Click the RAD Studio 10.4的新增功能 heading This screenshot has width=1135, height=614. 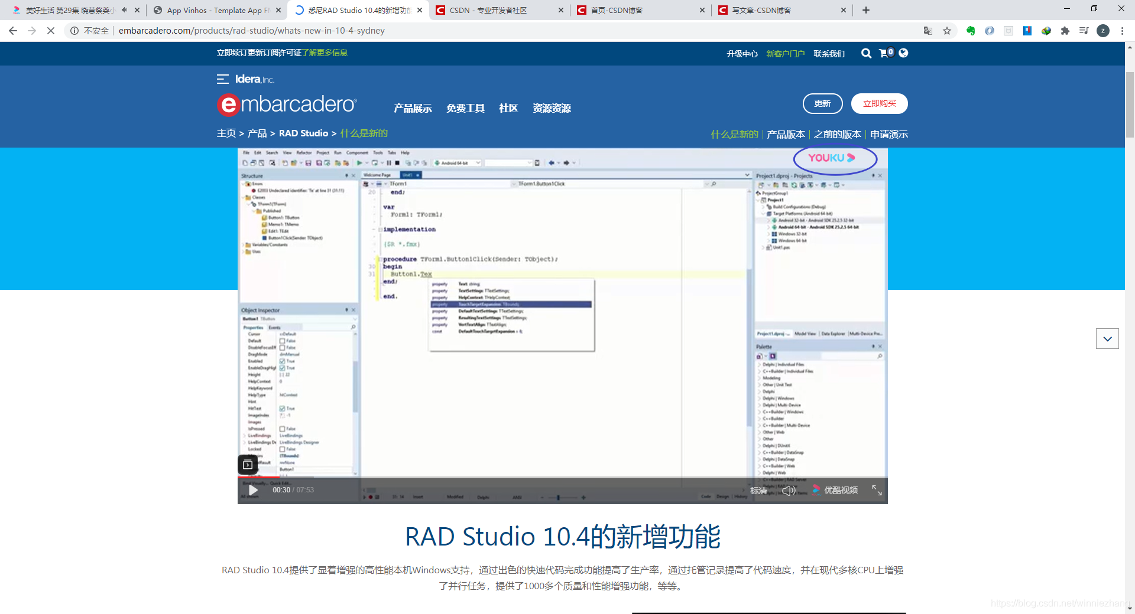coord(562,537)
